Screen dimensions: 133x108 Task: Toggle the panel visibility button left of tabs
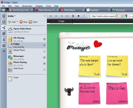pos(3,10)
